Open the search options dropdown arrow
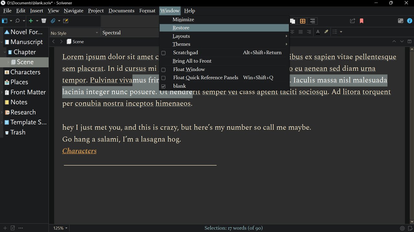414x232 pixels. pyautogui.click(x=24, y=21)
